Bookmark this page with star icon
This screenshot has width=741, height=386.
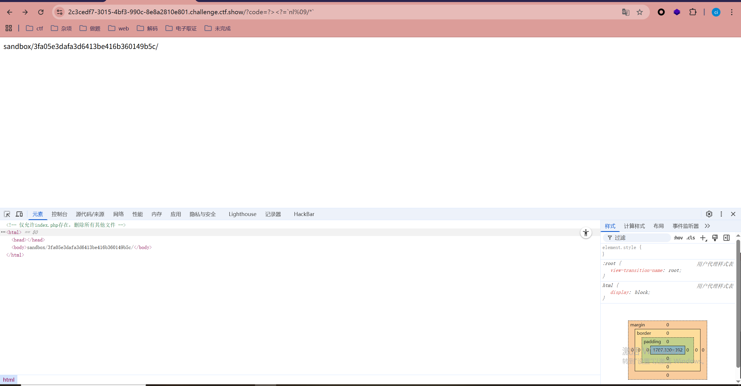pos(640,12)
